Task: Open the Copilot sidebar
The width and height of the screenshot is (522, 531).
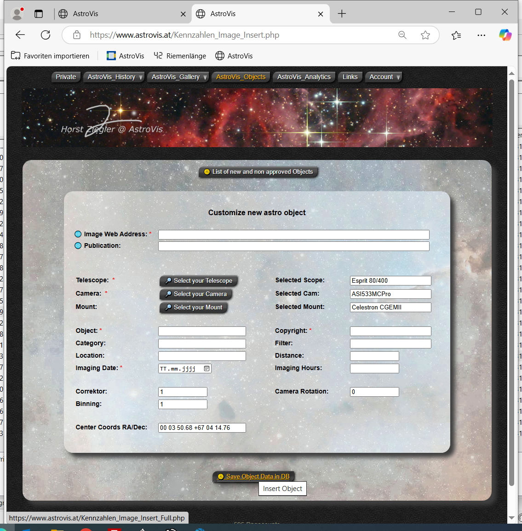Action: (x=505, y=35)
